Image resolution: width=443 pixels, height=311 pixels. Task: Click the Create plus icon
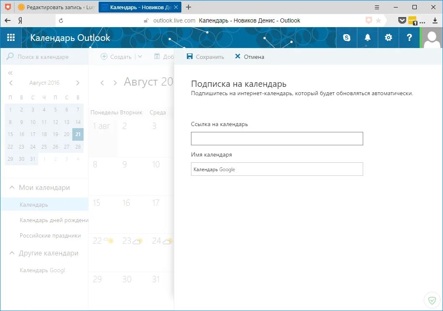(104, 56)
